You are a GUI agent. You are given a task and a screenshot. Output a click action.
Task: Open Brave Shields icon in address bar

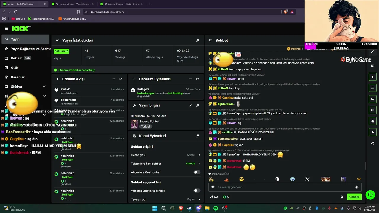pos(285,12)
